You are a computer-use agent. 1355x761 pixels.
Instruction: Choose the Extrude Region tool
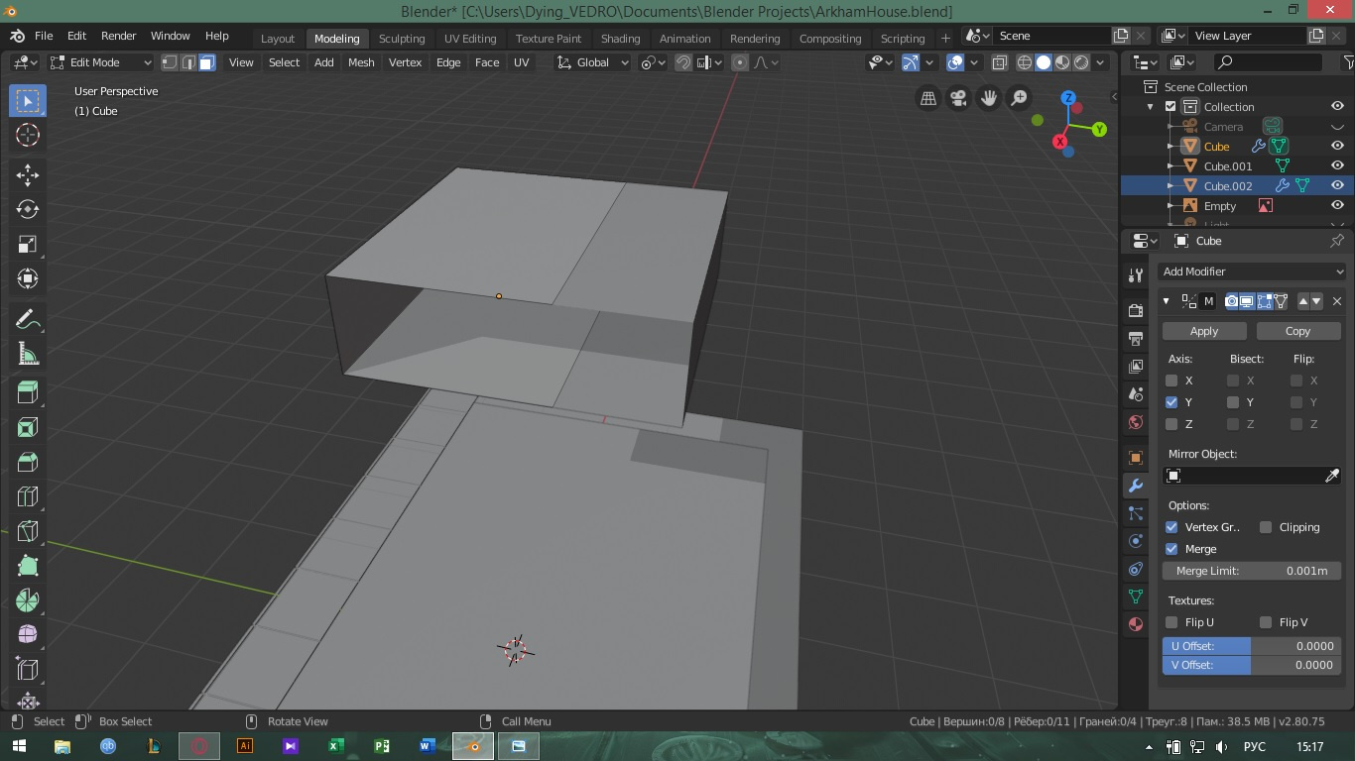(x=28, y=392)
